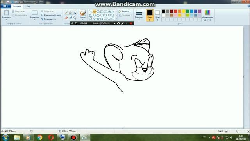Image resolution: width=250 pixels, height=141 pixels.
Task: Select the Text tool (letter A)
Action: pos(75,13)
